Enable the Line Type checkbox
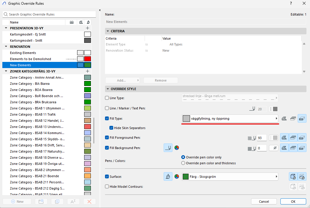Screen dimensions: 310x208 pos(107,98)
